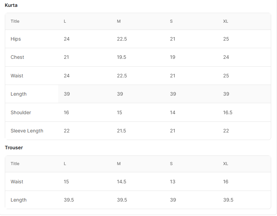Click Kurta Chest M value 19.5
This screenshot has height=216, width=277.
[x=121, y=57]
